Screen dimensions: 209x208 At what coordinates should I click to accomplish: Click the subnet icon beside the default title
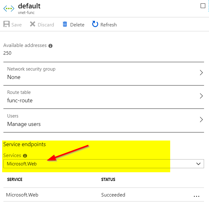[9, 8]
